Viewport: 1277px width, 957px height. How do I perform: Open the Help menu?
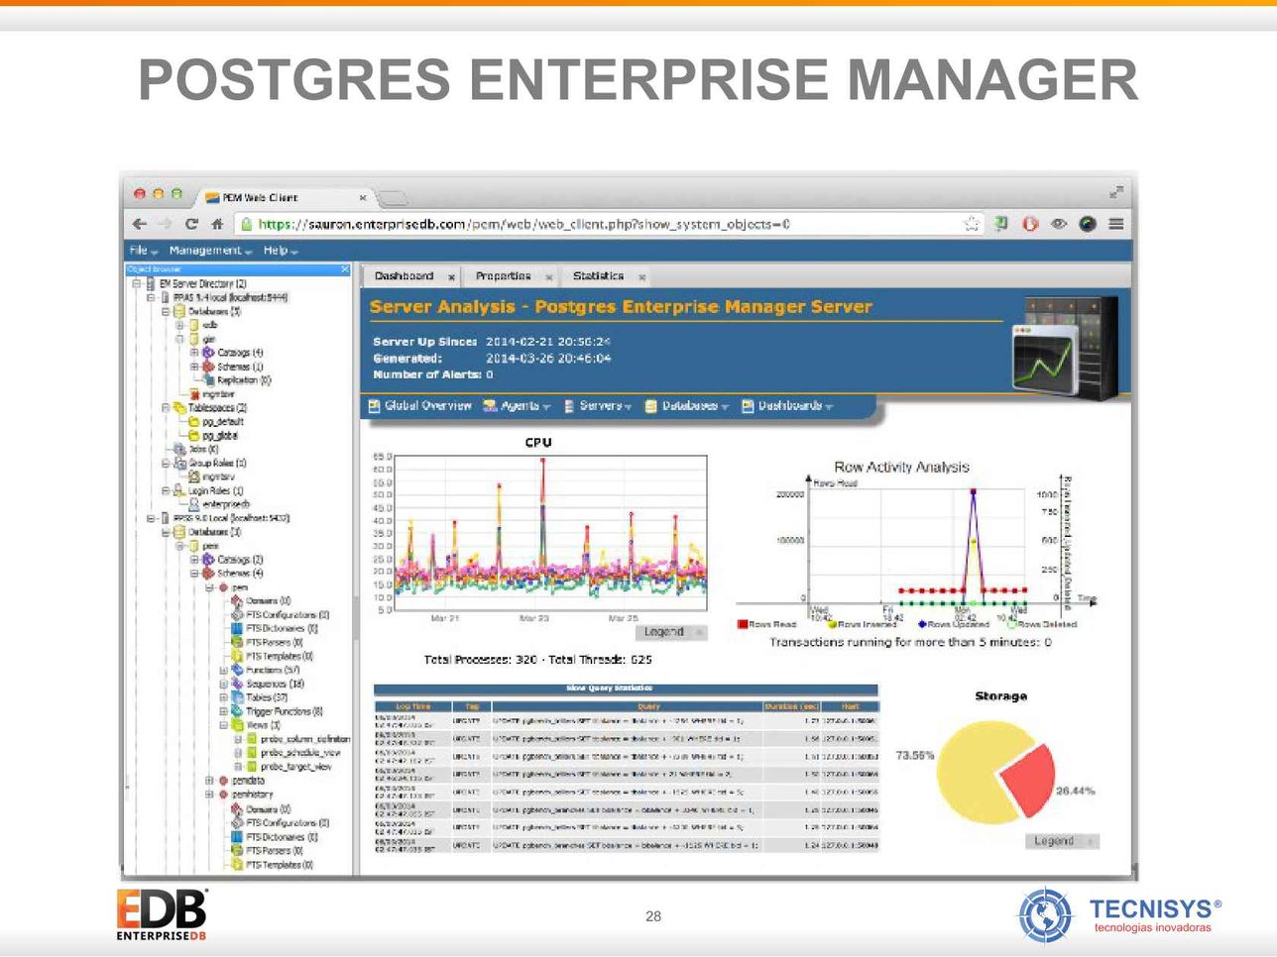tap(281, 251)
